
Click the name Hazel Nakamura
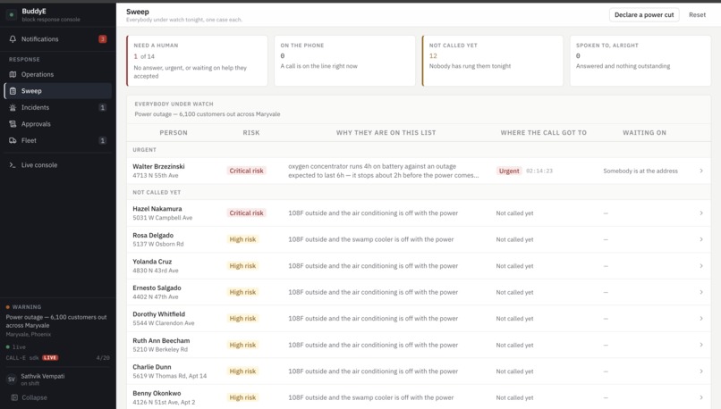coord(157,208)
